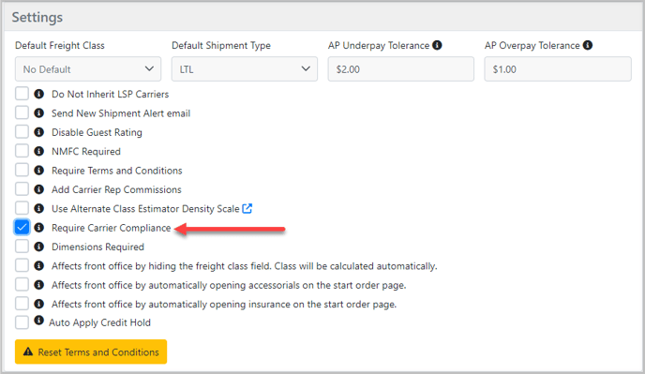This screenshot has width=645, height=374.
Task: Click the AP Underpay Tolerance input field
Action: coord(400,69)
